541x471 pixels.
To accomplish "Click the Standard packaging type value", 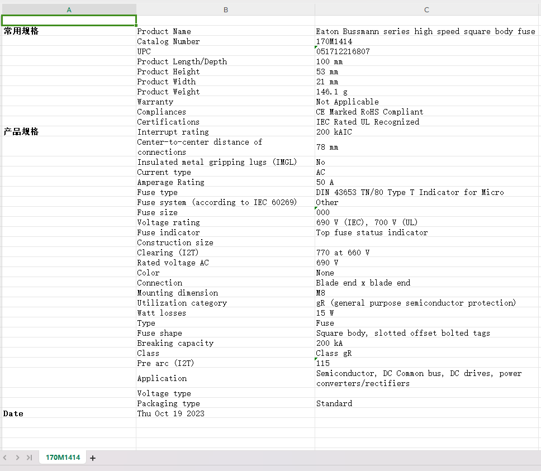I will tap(427, 403).
